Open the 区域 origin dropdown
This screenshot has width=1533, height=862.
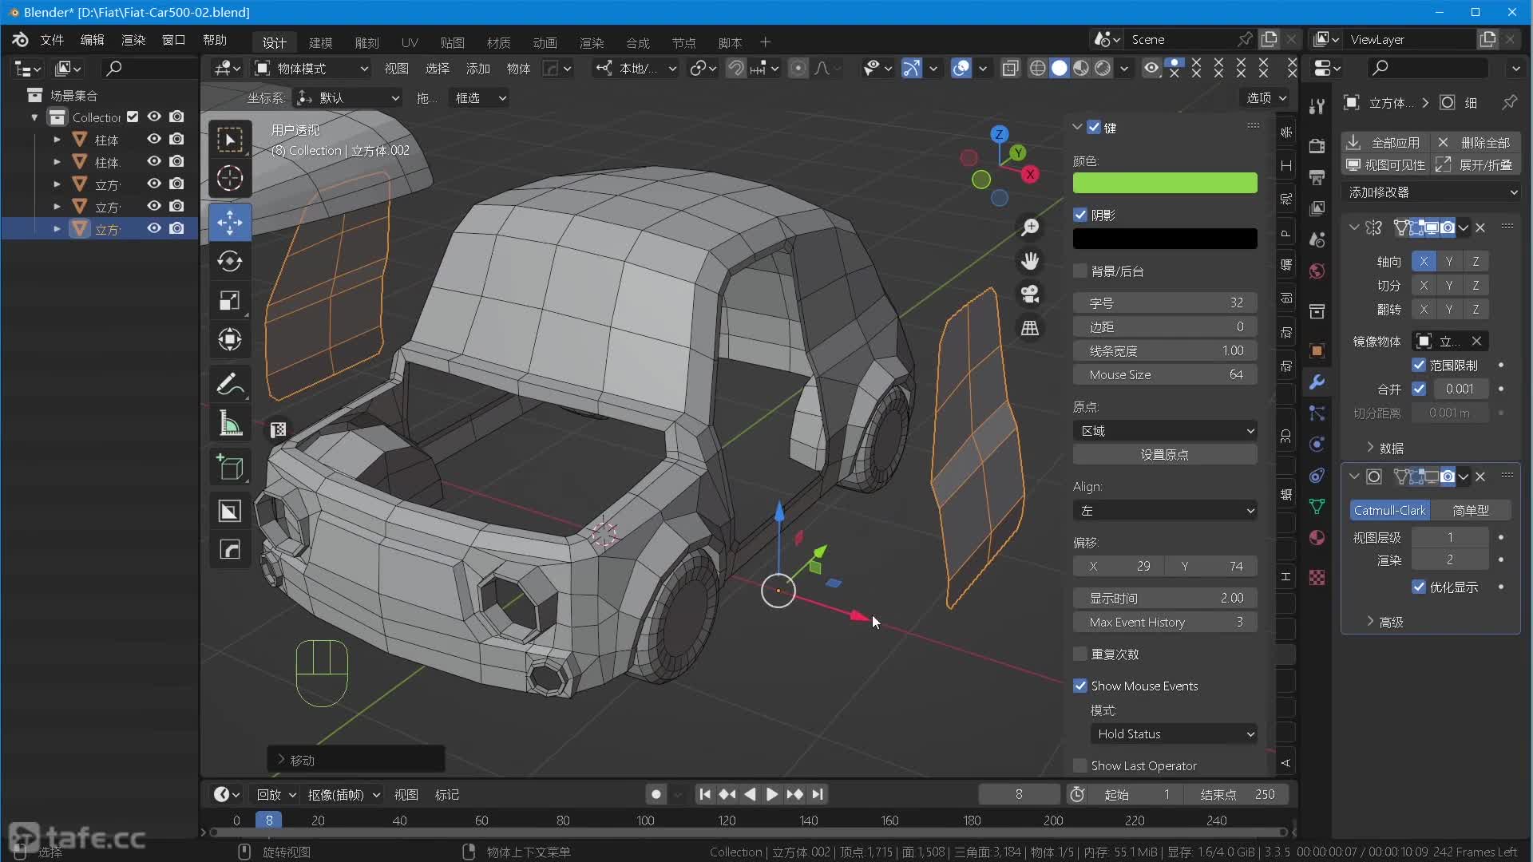coord(1165,431)
